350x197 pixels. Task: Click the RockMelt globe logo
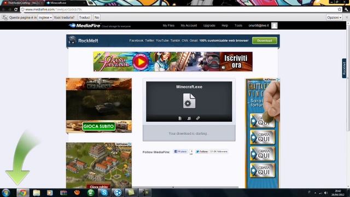(72, 40)
